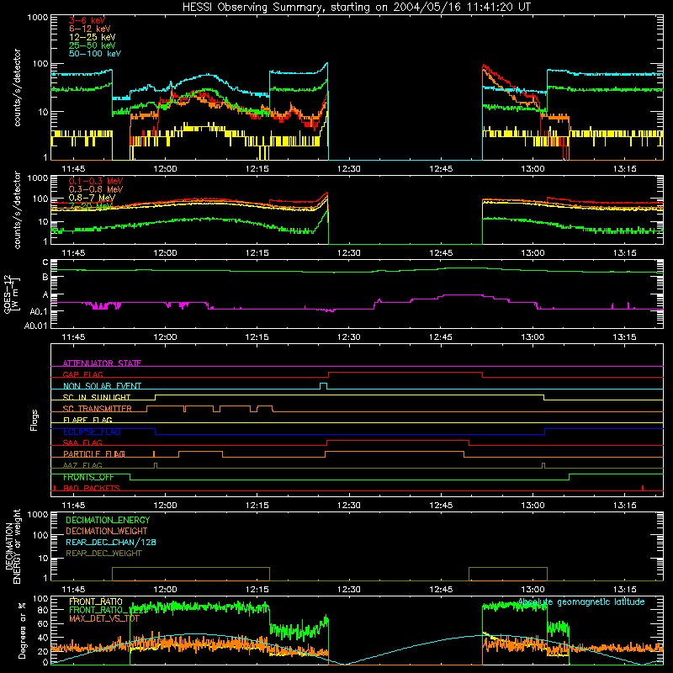Click the raised GAP_FLAG segment
Viewport: 673px width, 673px height.
pyautogui.click(x=405, y=373)
